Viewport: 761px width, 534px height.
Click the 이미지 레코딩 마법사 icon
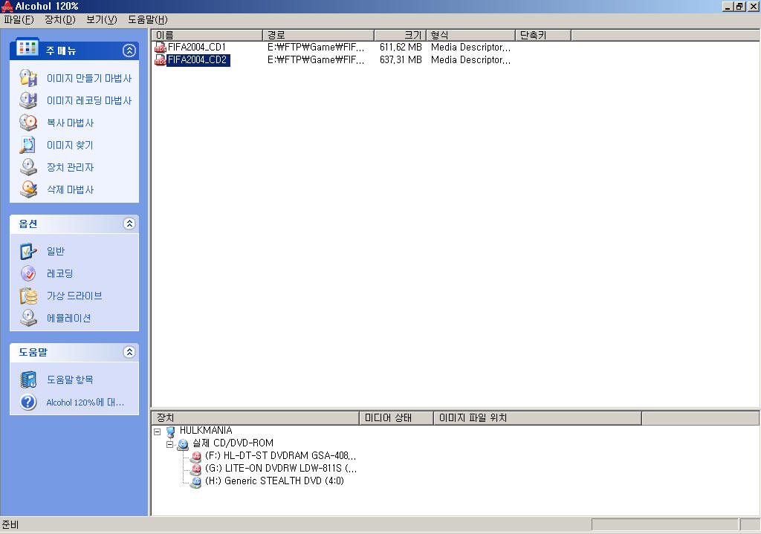coord(28,100)
